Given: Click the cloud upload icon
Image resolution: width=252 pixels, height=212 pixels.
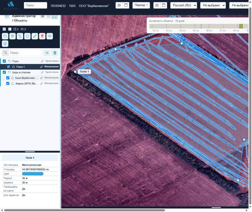Looking at the screenshot, I should pos(50,36).
